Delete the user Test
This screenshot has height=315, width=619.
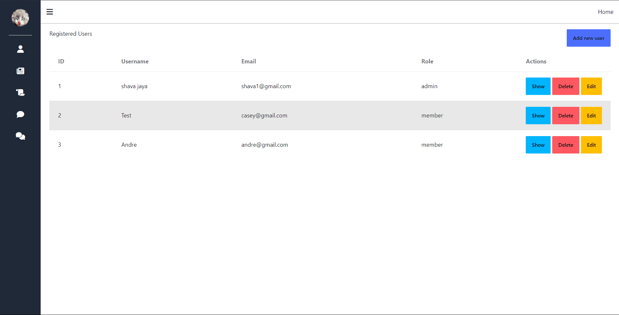point(565,116)
